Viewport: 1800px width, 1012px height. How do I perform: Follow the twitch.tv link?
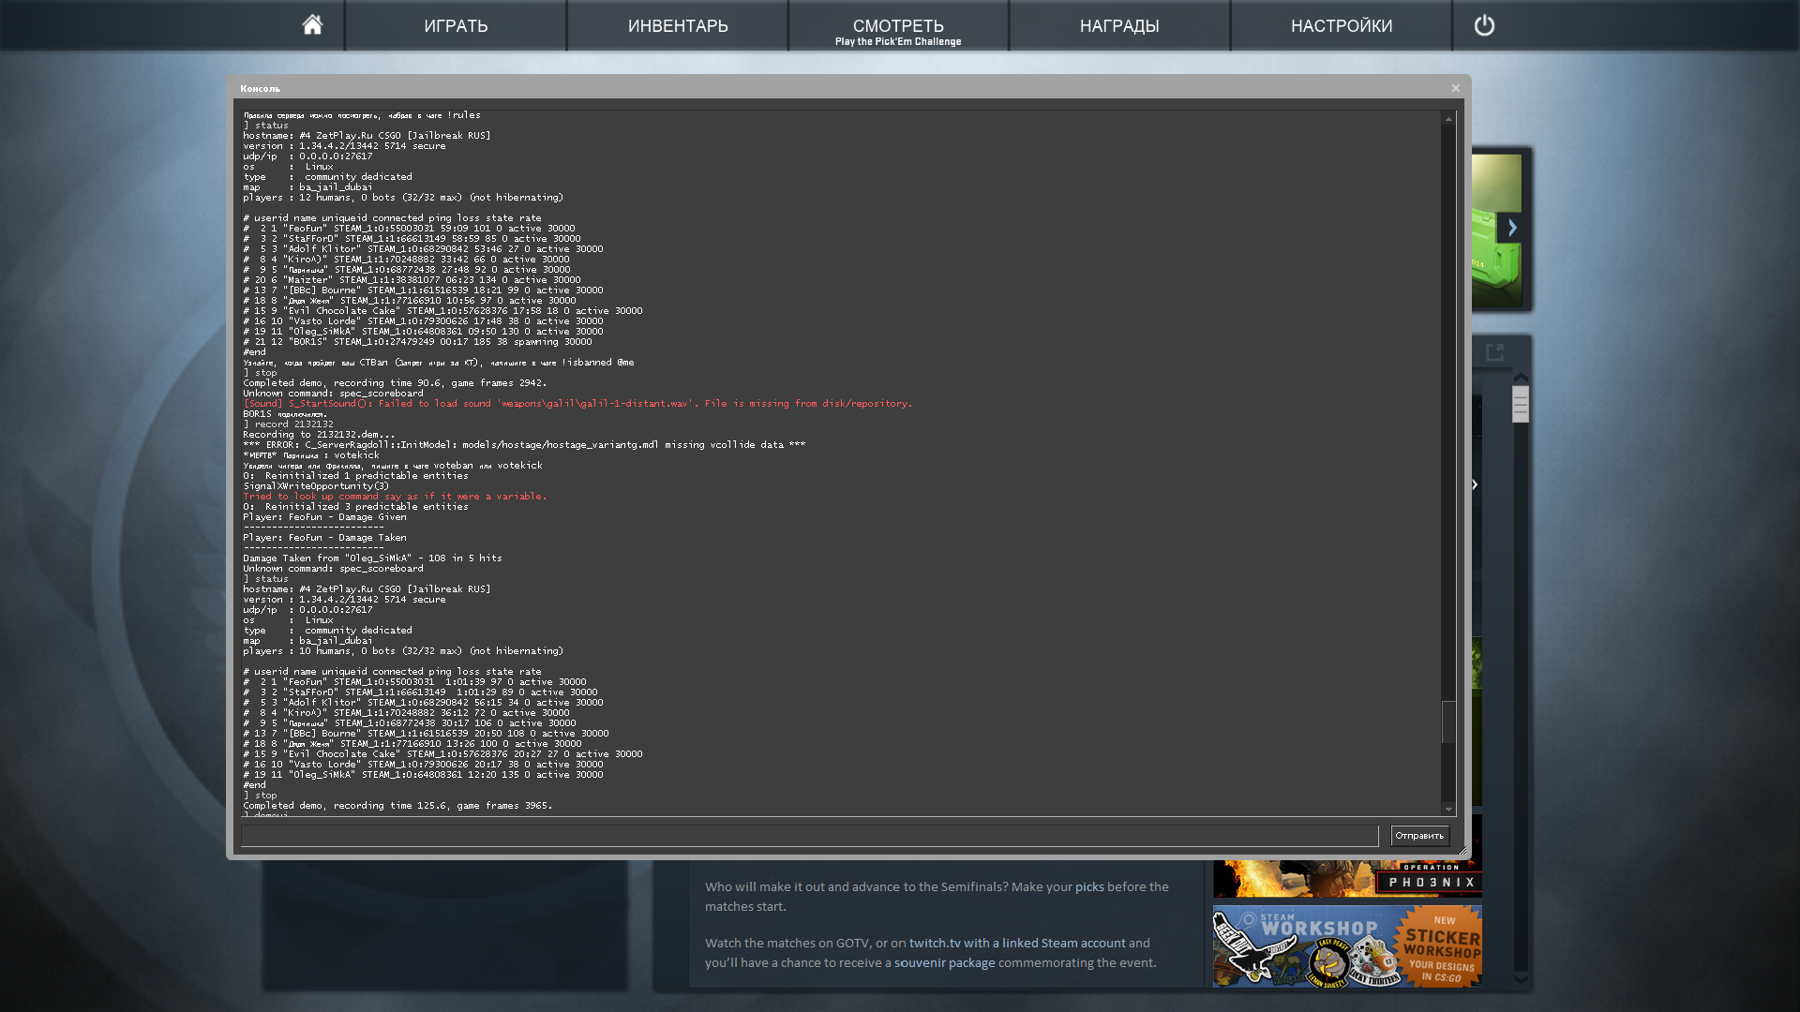pyautogui.click(x=934, y=943)
